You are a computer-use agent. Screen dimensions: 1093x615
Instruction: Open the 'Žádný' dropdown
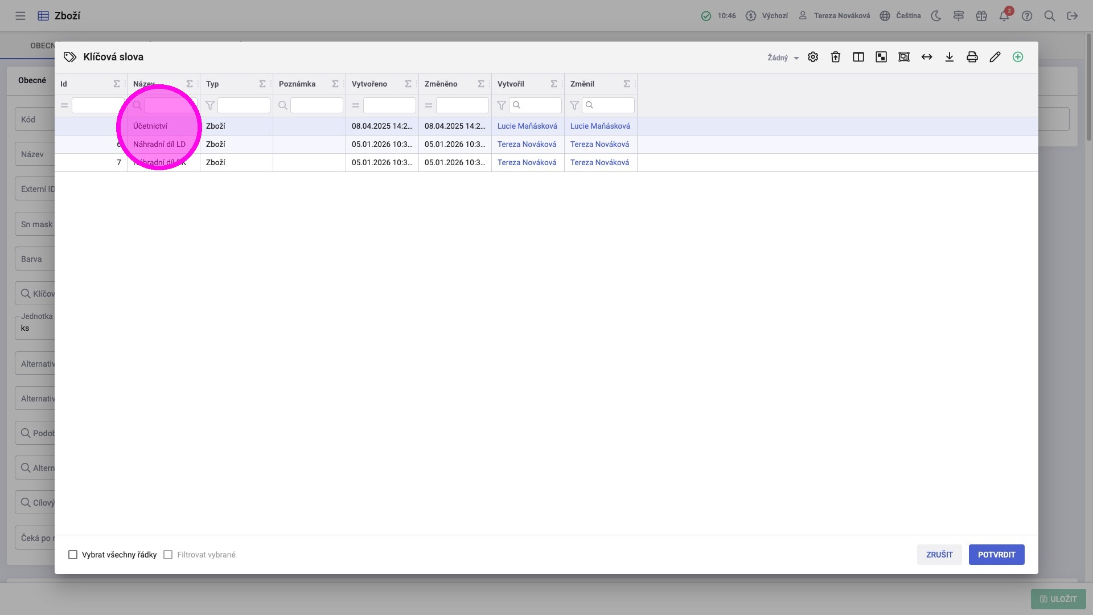tap(783, 58)
